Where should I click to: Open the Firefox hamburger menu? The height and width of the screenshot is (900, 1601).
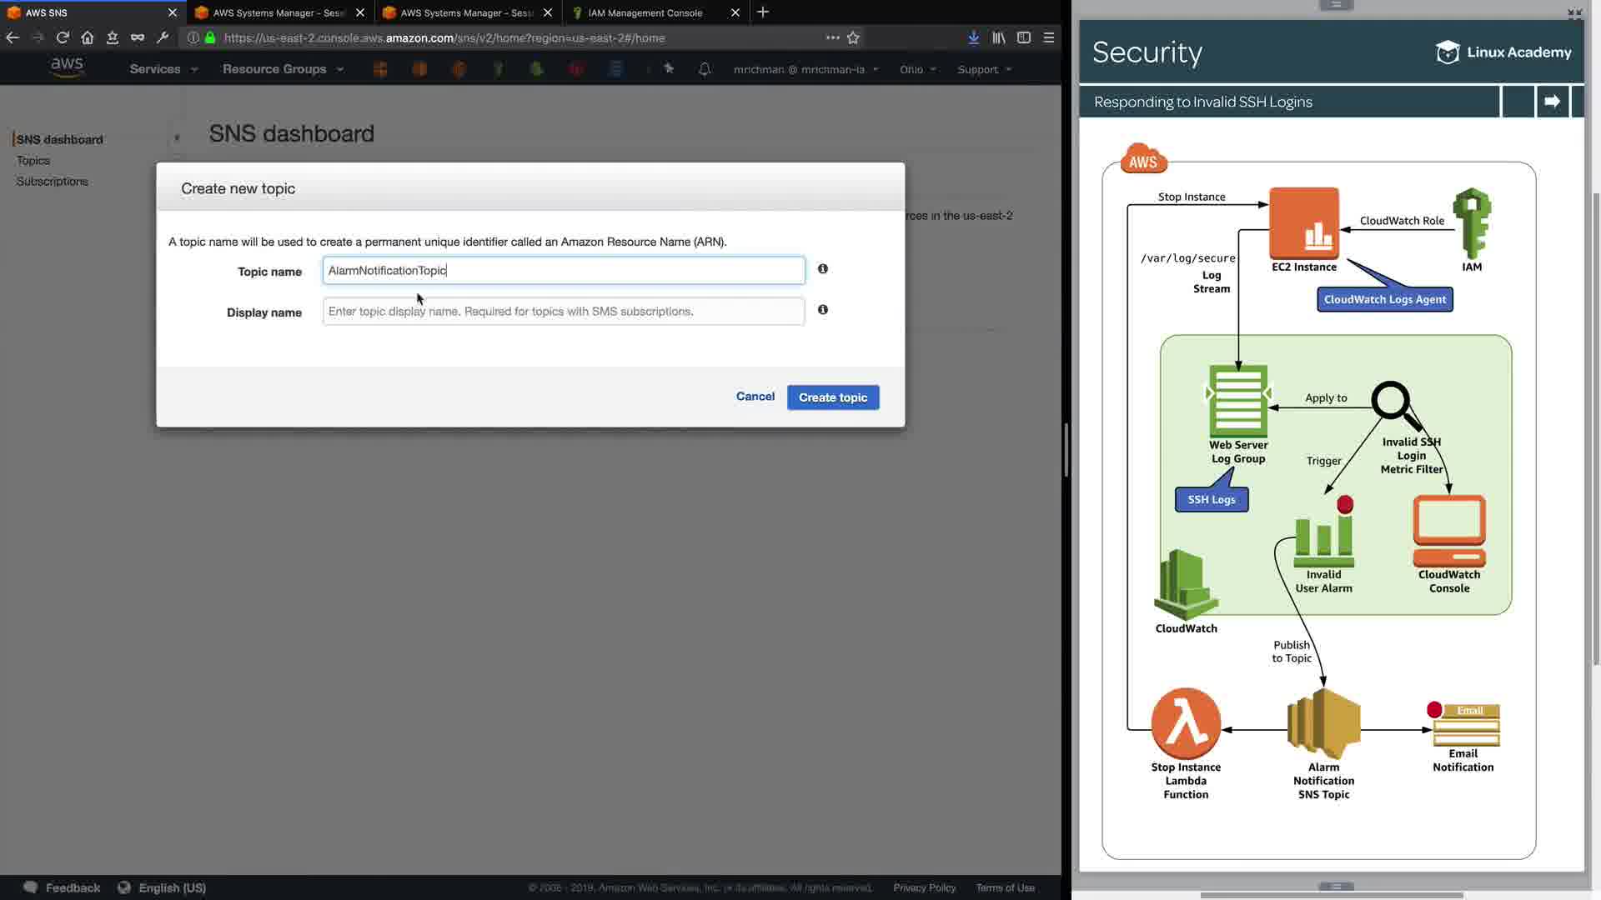point(1049,37)
